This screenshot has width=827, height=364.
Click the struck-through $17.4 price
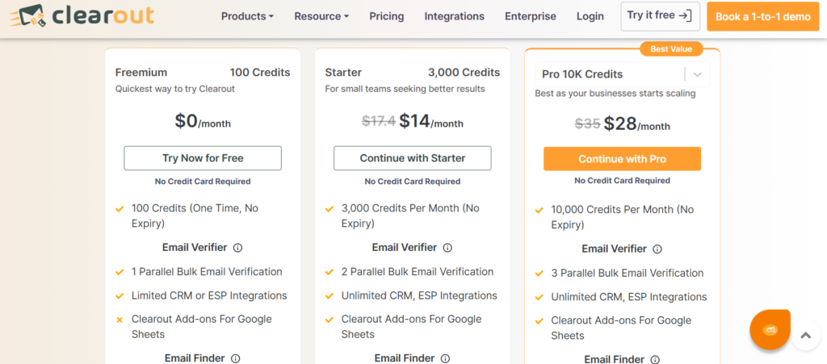pyautogui.click(x=379, y=121)
